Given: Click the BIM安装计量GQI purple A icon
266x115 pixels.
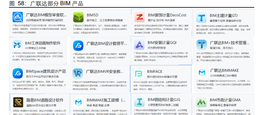Looking at the screenshot, I should [139, 45].
